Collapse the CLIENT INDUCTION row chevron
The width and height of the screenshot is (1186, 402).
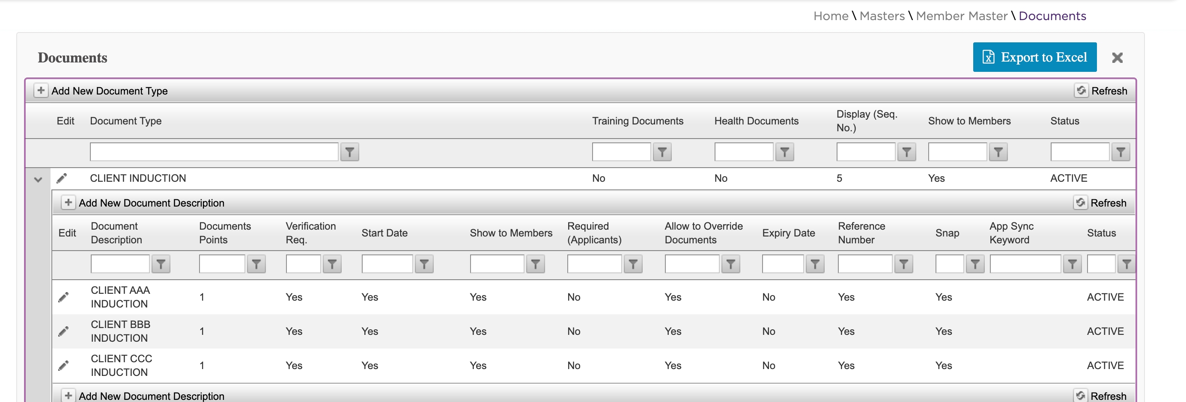coord(38,179)
